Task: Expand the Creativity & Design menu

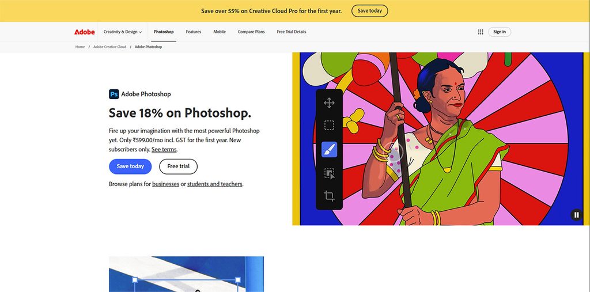Action: (x=123, y=32)
